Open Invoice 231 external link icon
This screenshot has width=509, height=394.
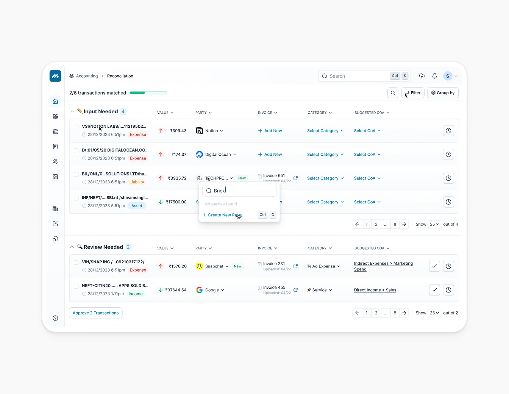click(296, 266)
